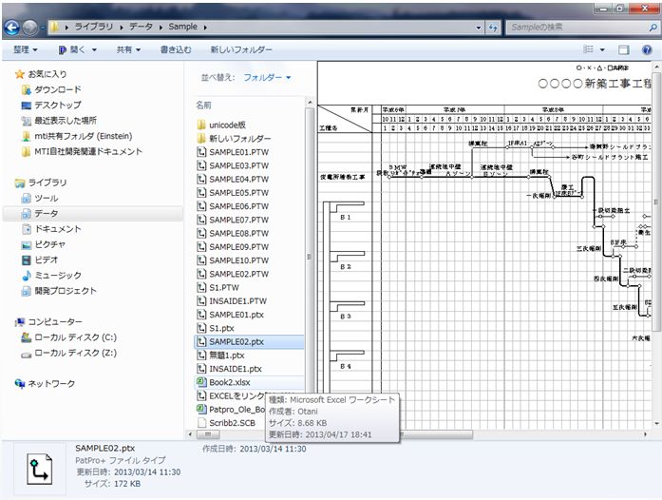Select the S1.PTW file icon
The height and width of the screenshot is (500, 662).
pos(201,287)
